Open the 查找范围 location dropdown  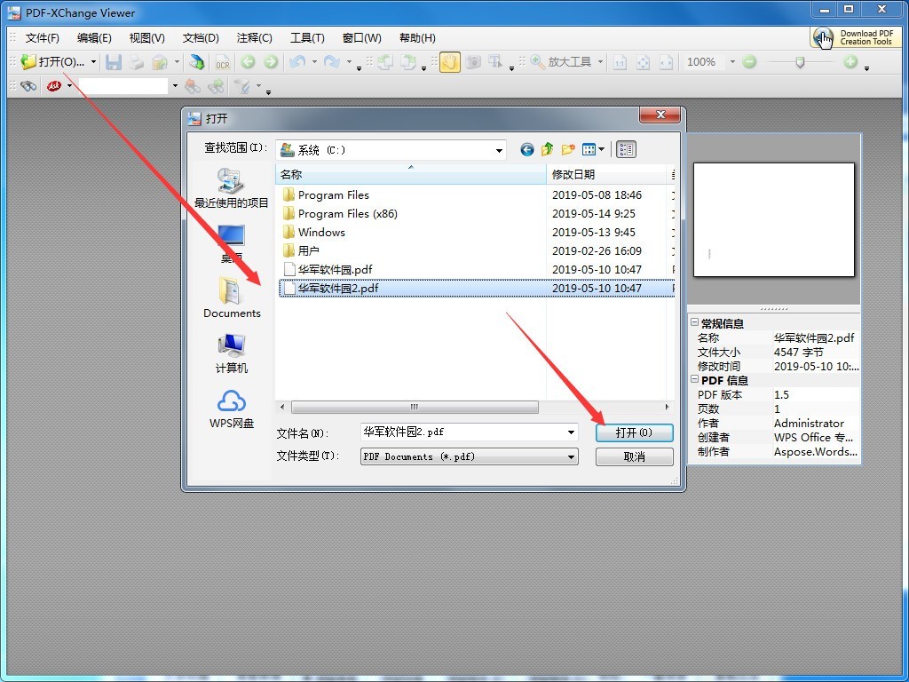tap(497, 148)
